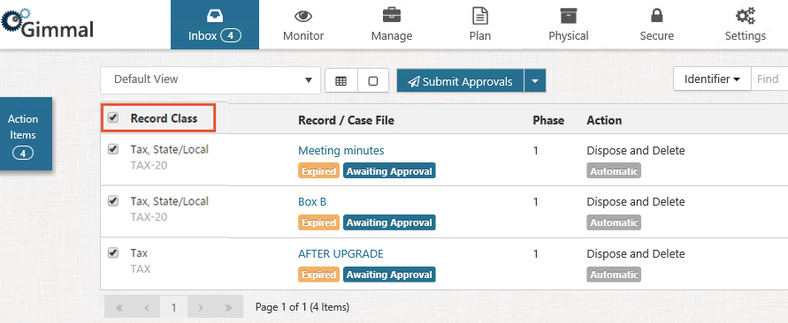Open Secure via the padlock icon
The image size is (788, 323).
[656, 25]
